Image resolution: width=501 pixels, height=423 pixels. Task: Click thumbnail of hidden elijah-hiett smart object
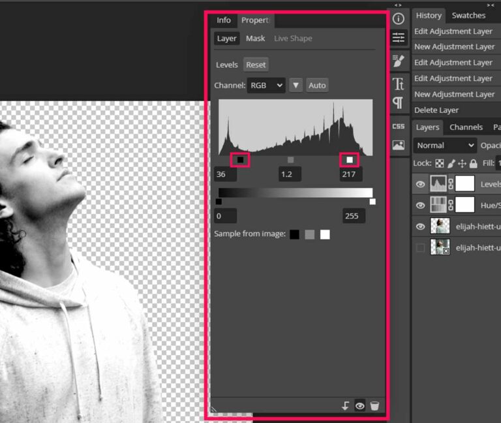pos(440,247)
